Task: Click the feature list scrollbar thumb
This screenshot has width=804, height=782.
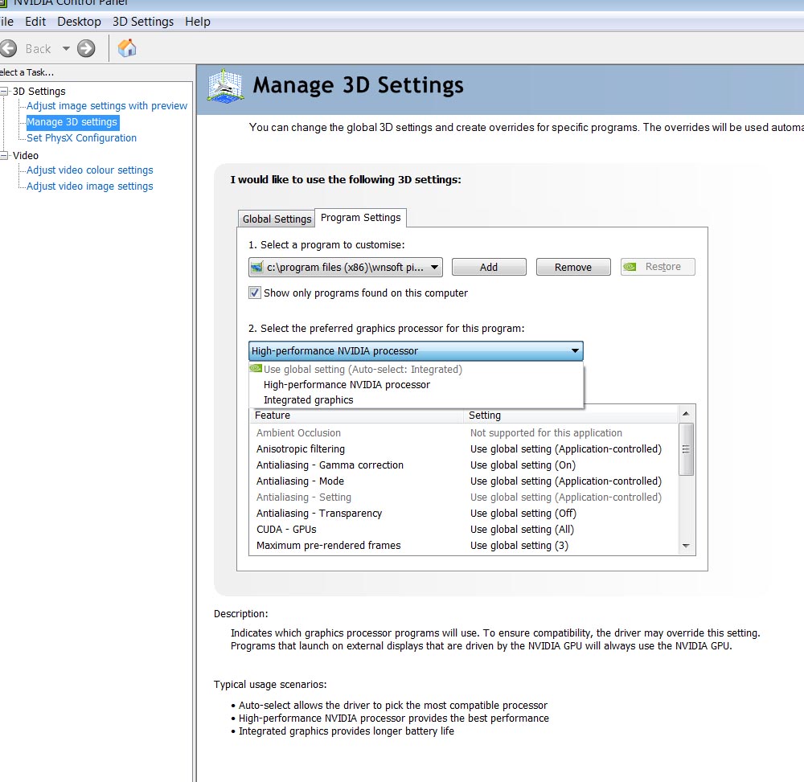Action: point(686,449)
